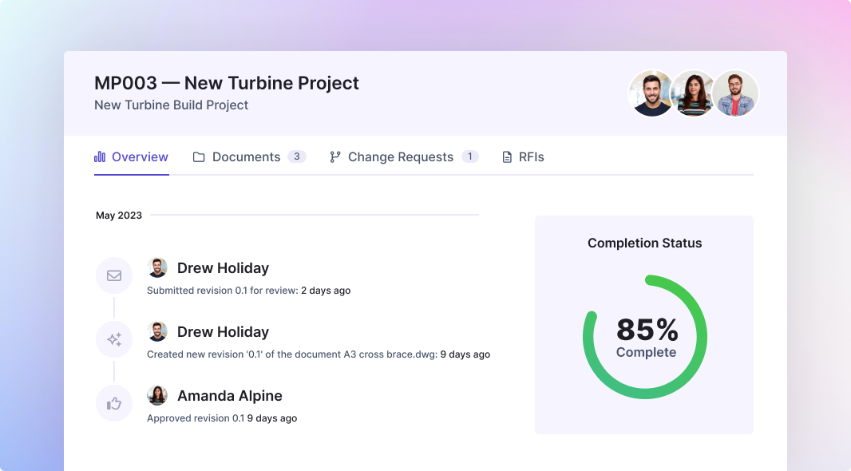Switch to the Documents tab
This screenshot has width=851, height=471.
[x=246, y=157]
